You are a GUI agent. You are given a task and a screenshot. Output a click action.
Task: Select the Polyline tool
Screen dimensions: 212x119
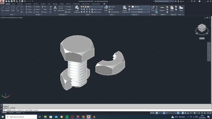tap(7, 8)
